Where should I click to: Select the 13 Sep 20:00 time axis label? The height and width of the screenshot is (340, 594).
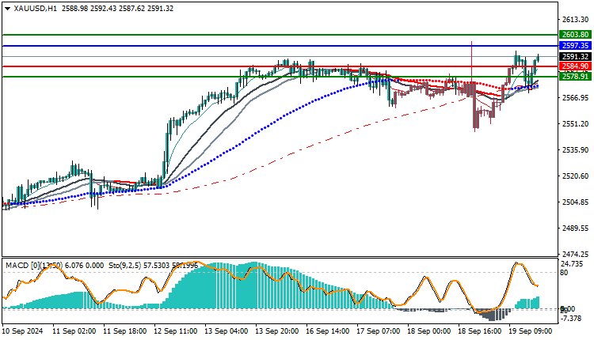tap(277, 331)
